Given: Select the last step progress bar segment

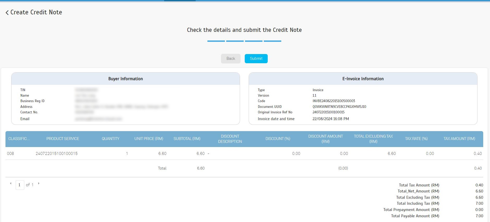Looking at the screenshot, I should 272,41.
